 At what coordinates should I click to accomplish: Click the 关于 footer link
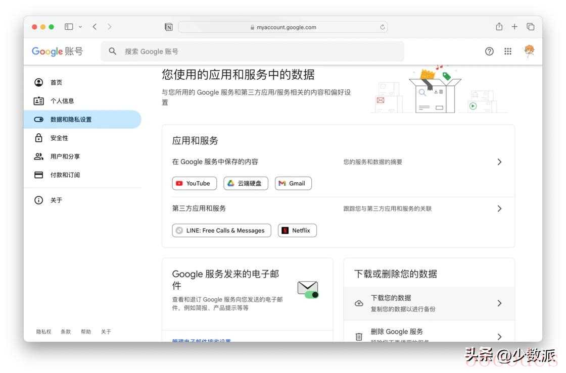(106, 332)
